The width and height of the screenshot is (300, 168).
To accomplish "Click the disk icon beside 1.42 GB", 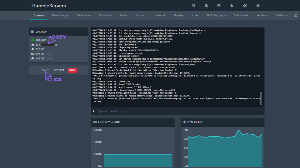I will [x=33, y=58].
